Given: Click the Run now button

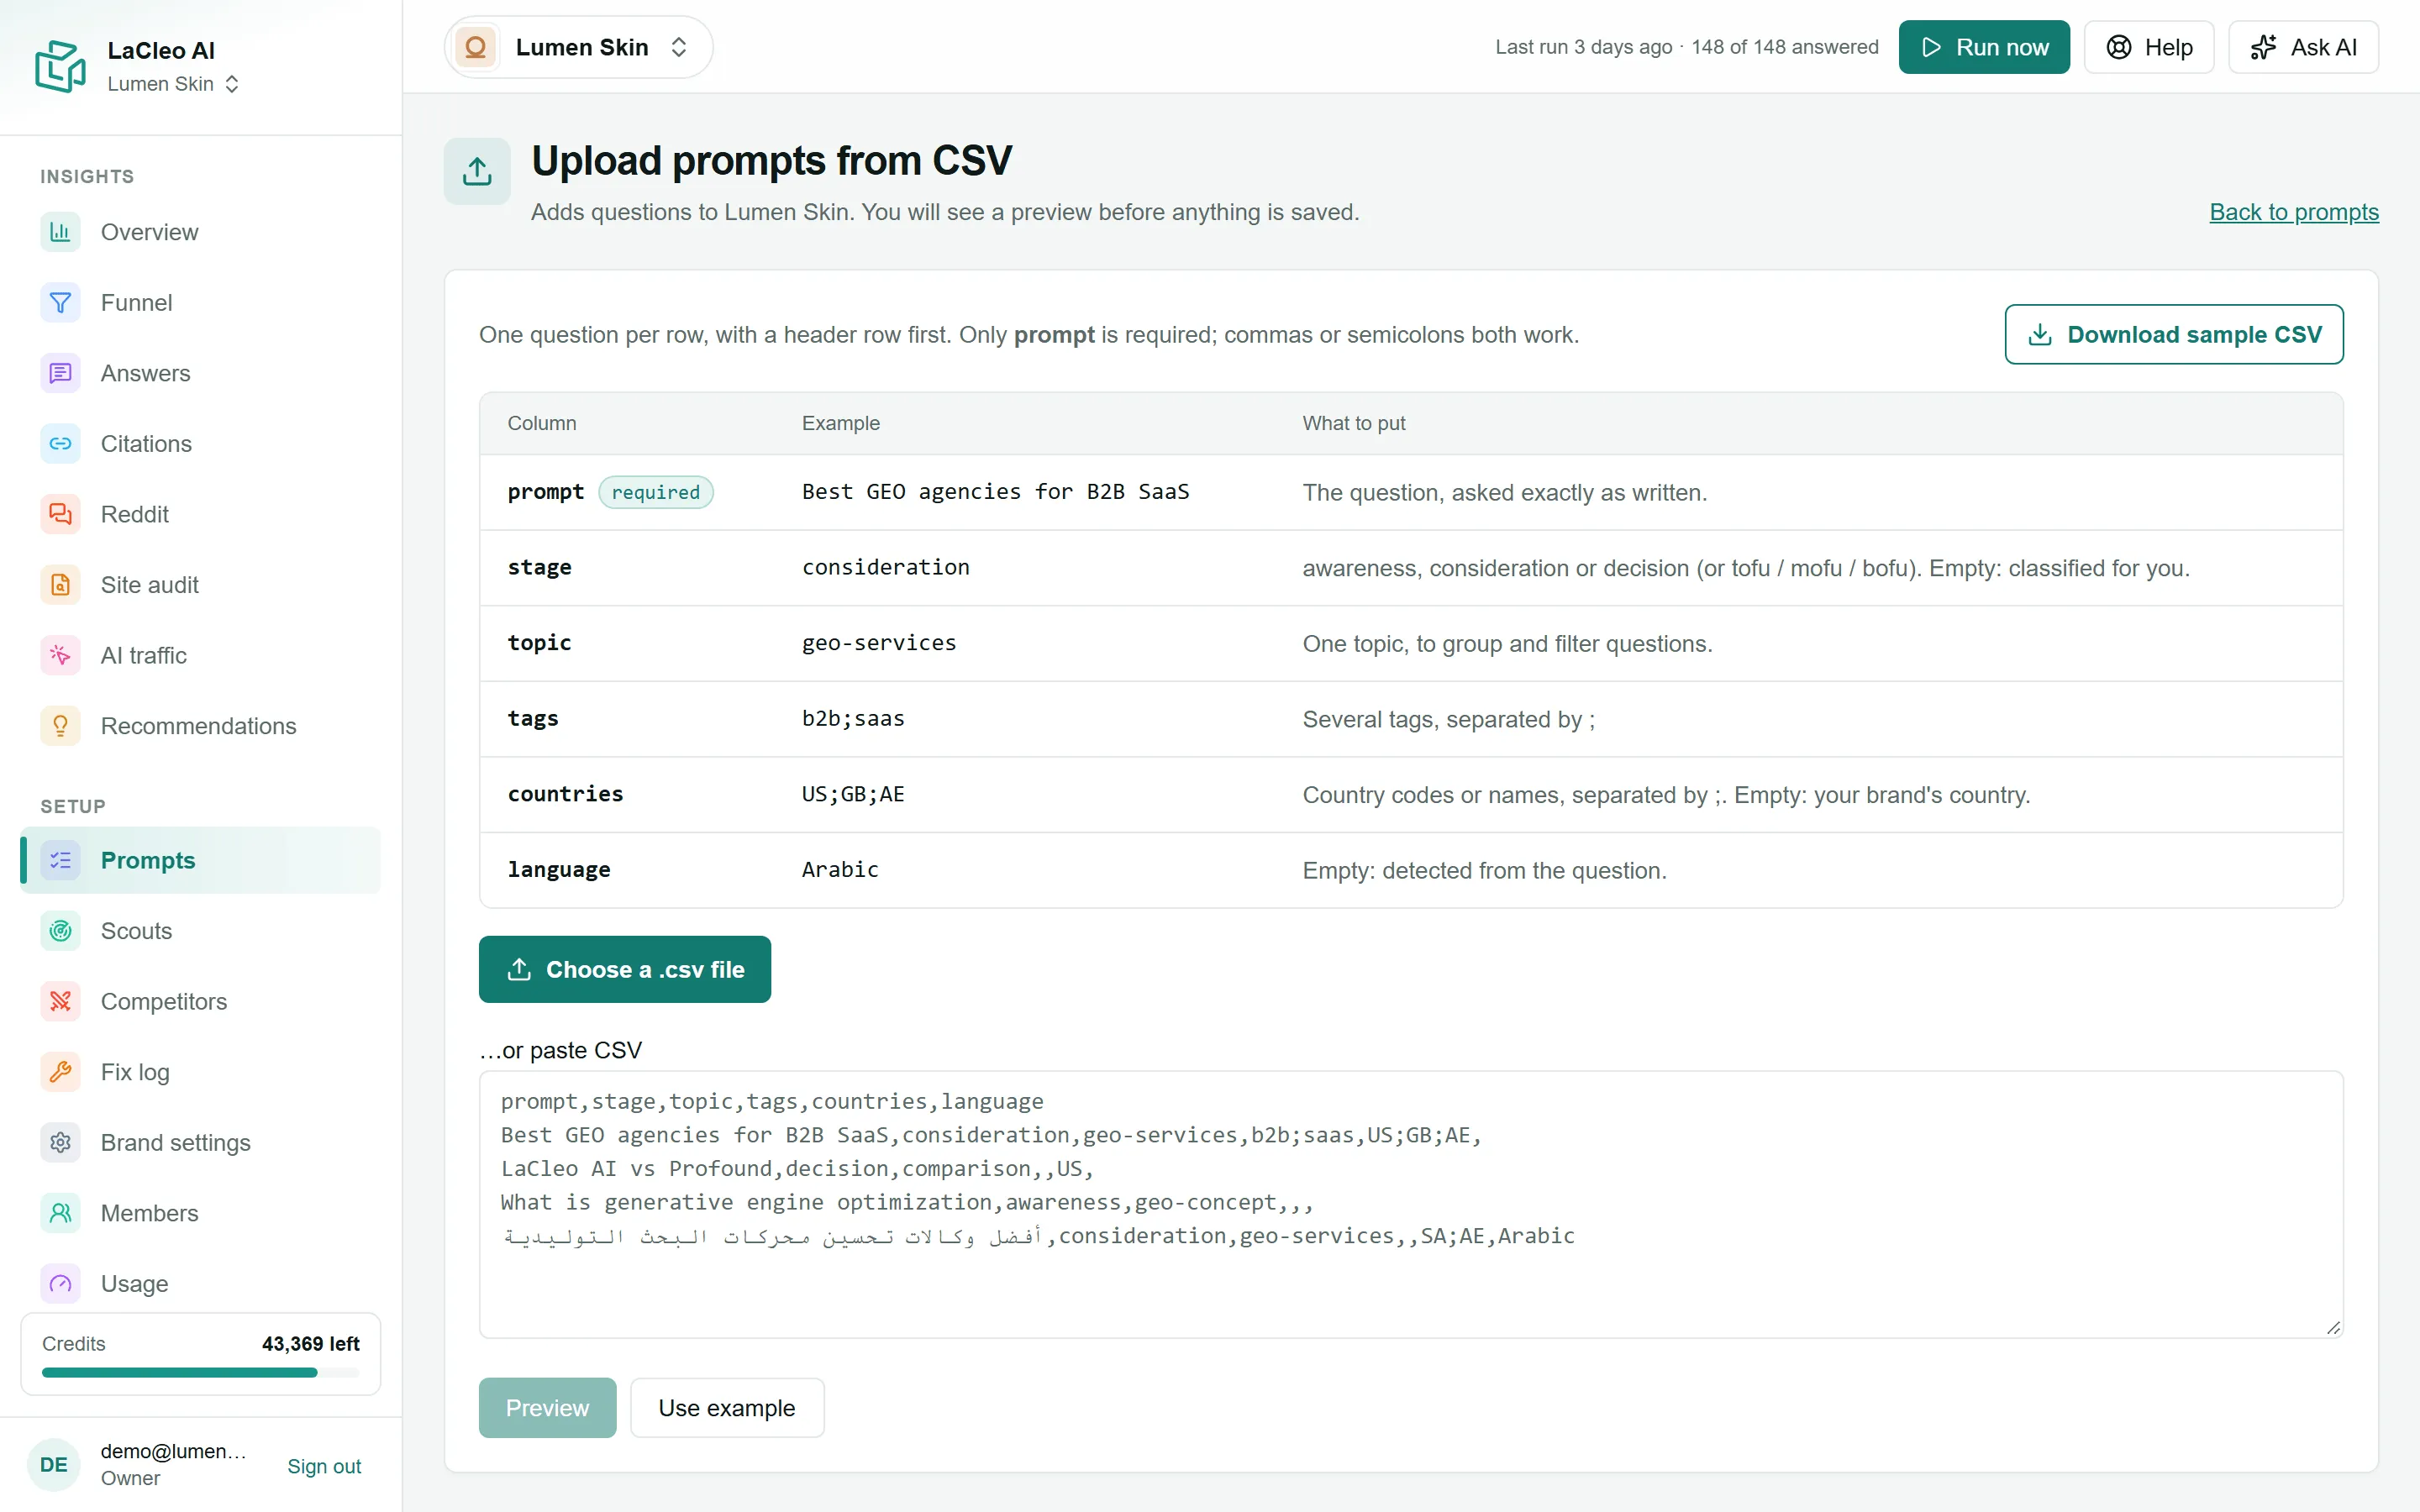Looking at the screenshot, I should click(1984, 47).
